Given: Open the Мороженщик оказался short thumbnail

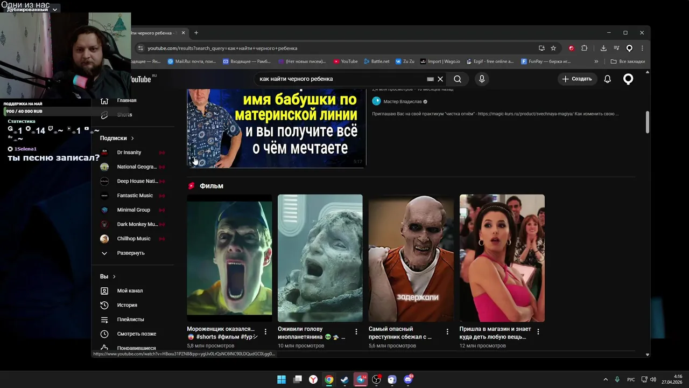Looking at the screenshot, I should [229, 258].
